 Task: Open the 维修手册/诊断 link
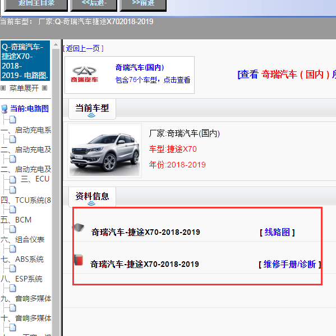tap(289, 264)
